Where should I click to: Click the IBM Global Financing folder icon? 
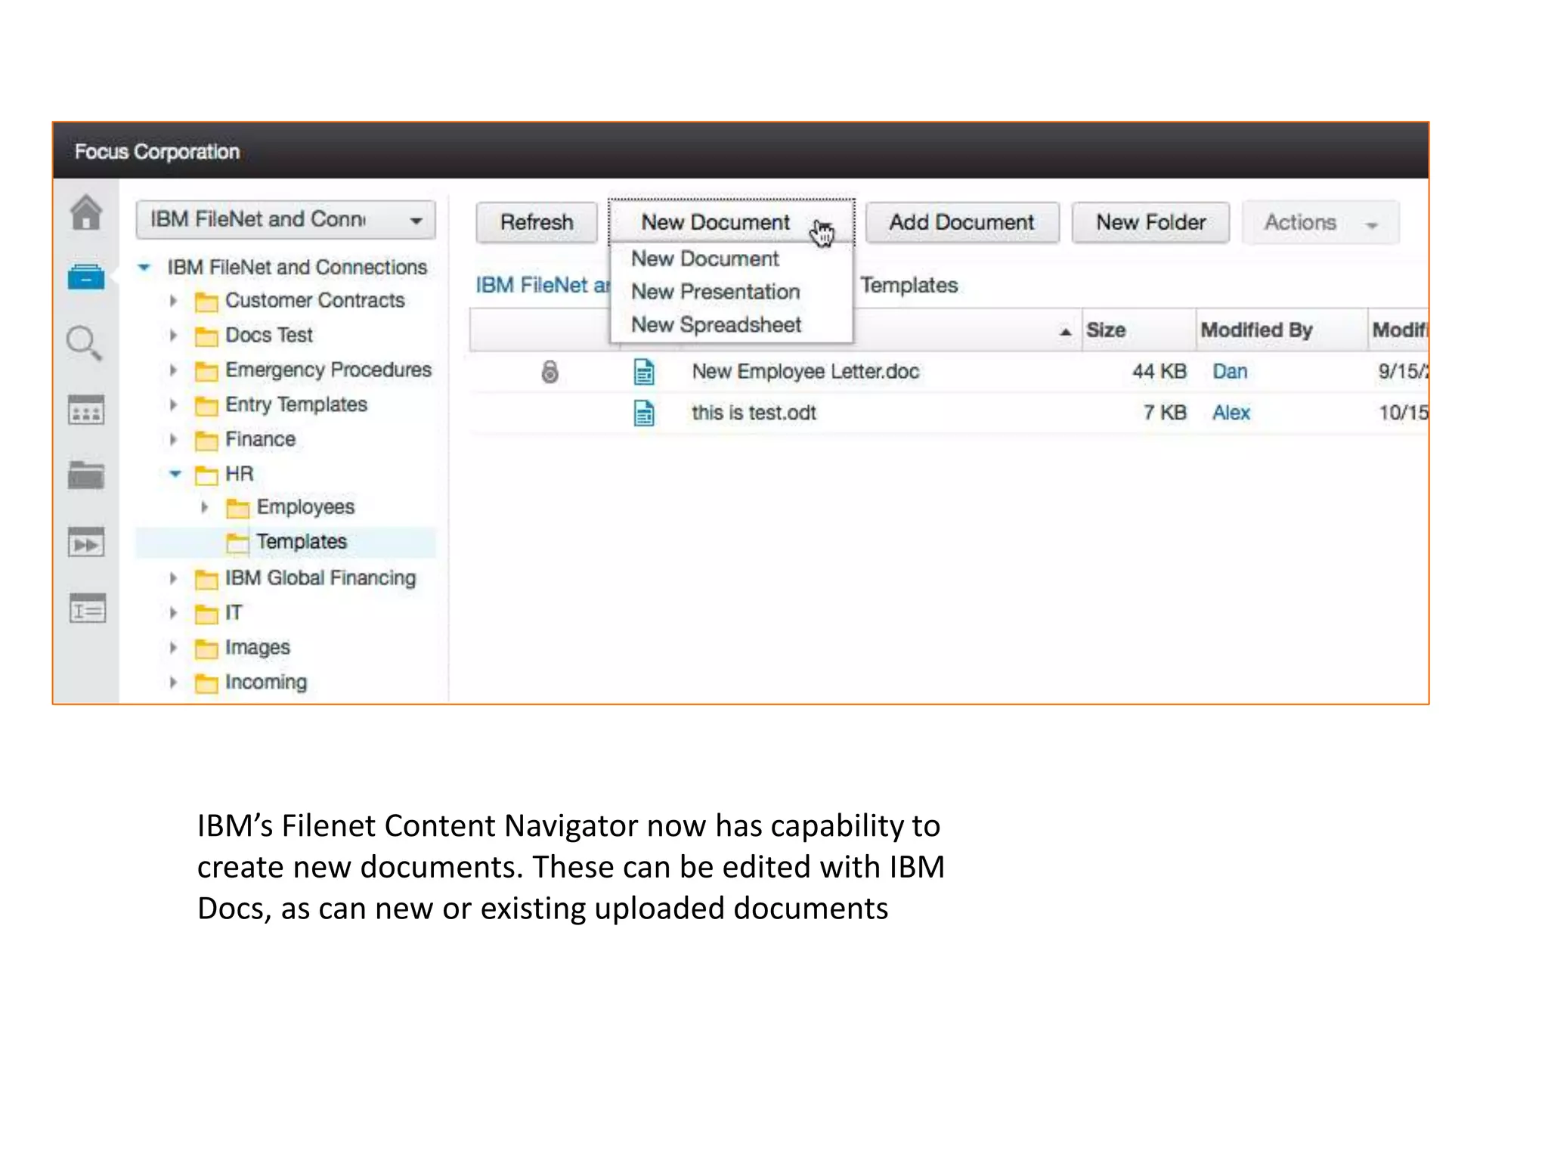(206, 579)
